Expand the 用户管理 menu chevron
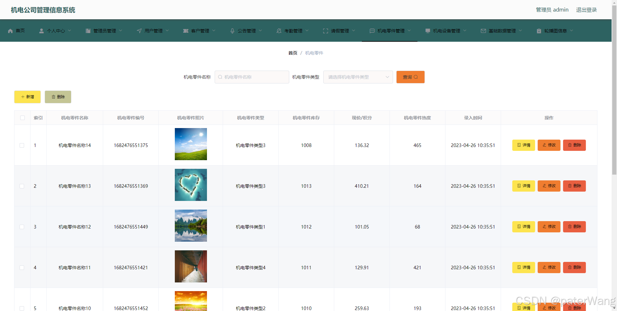Screen dimensions: 617x311 [x=167, y=31]
